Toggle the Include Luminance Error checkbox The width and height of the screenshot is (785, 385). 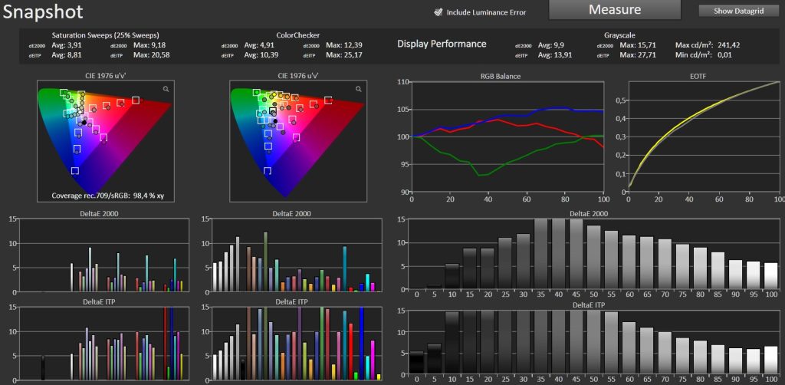[x=438, y=12]
